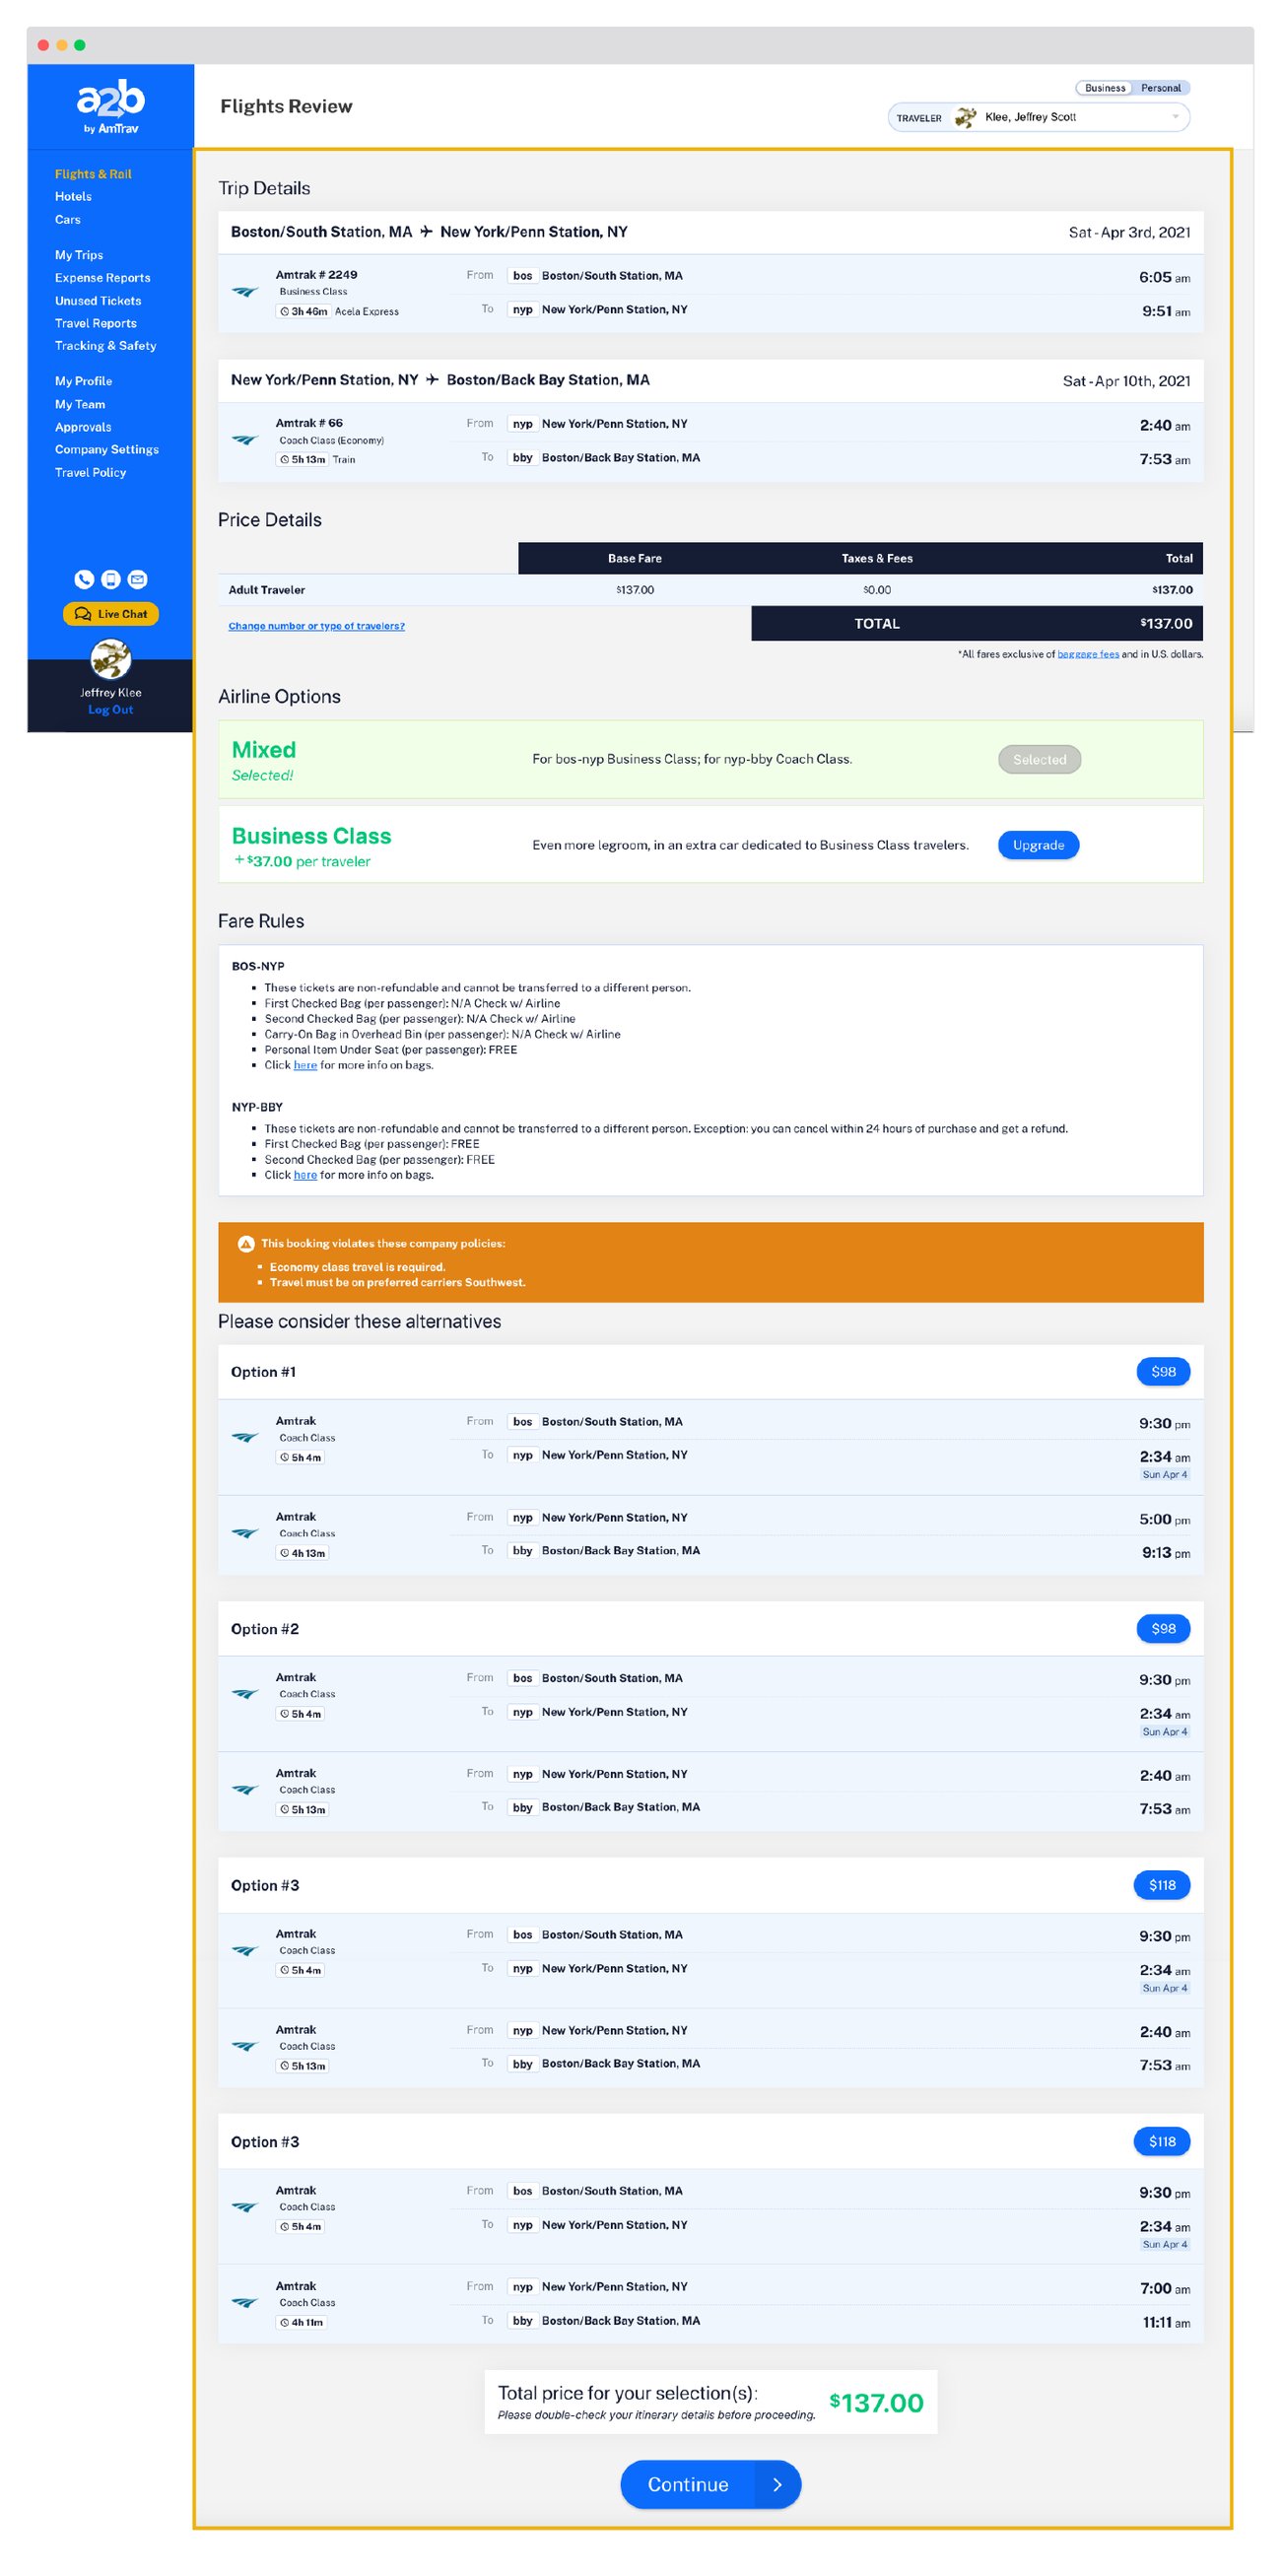This screenshot has width=1283, height=2576.
Task: Click the 'Base Fare' column header
Action: coord(634,558)
